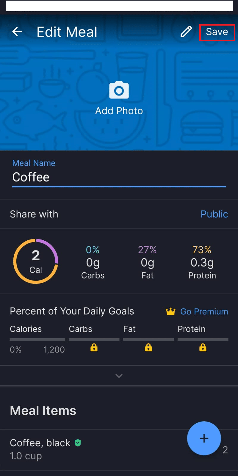Image resolution: width=238 pixels, height=476 pixels.
Task: Tap the Protein lock icon
Action: pos(203,347)
